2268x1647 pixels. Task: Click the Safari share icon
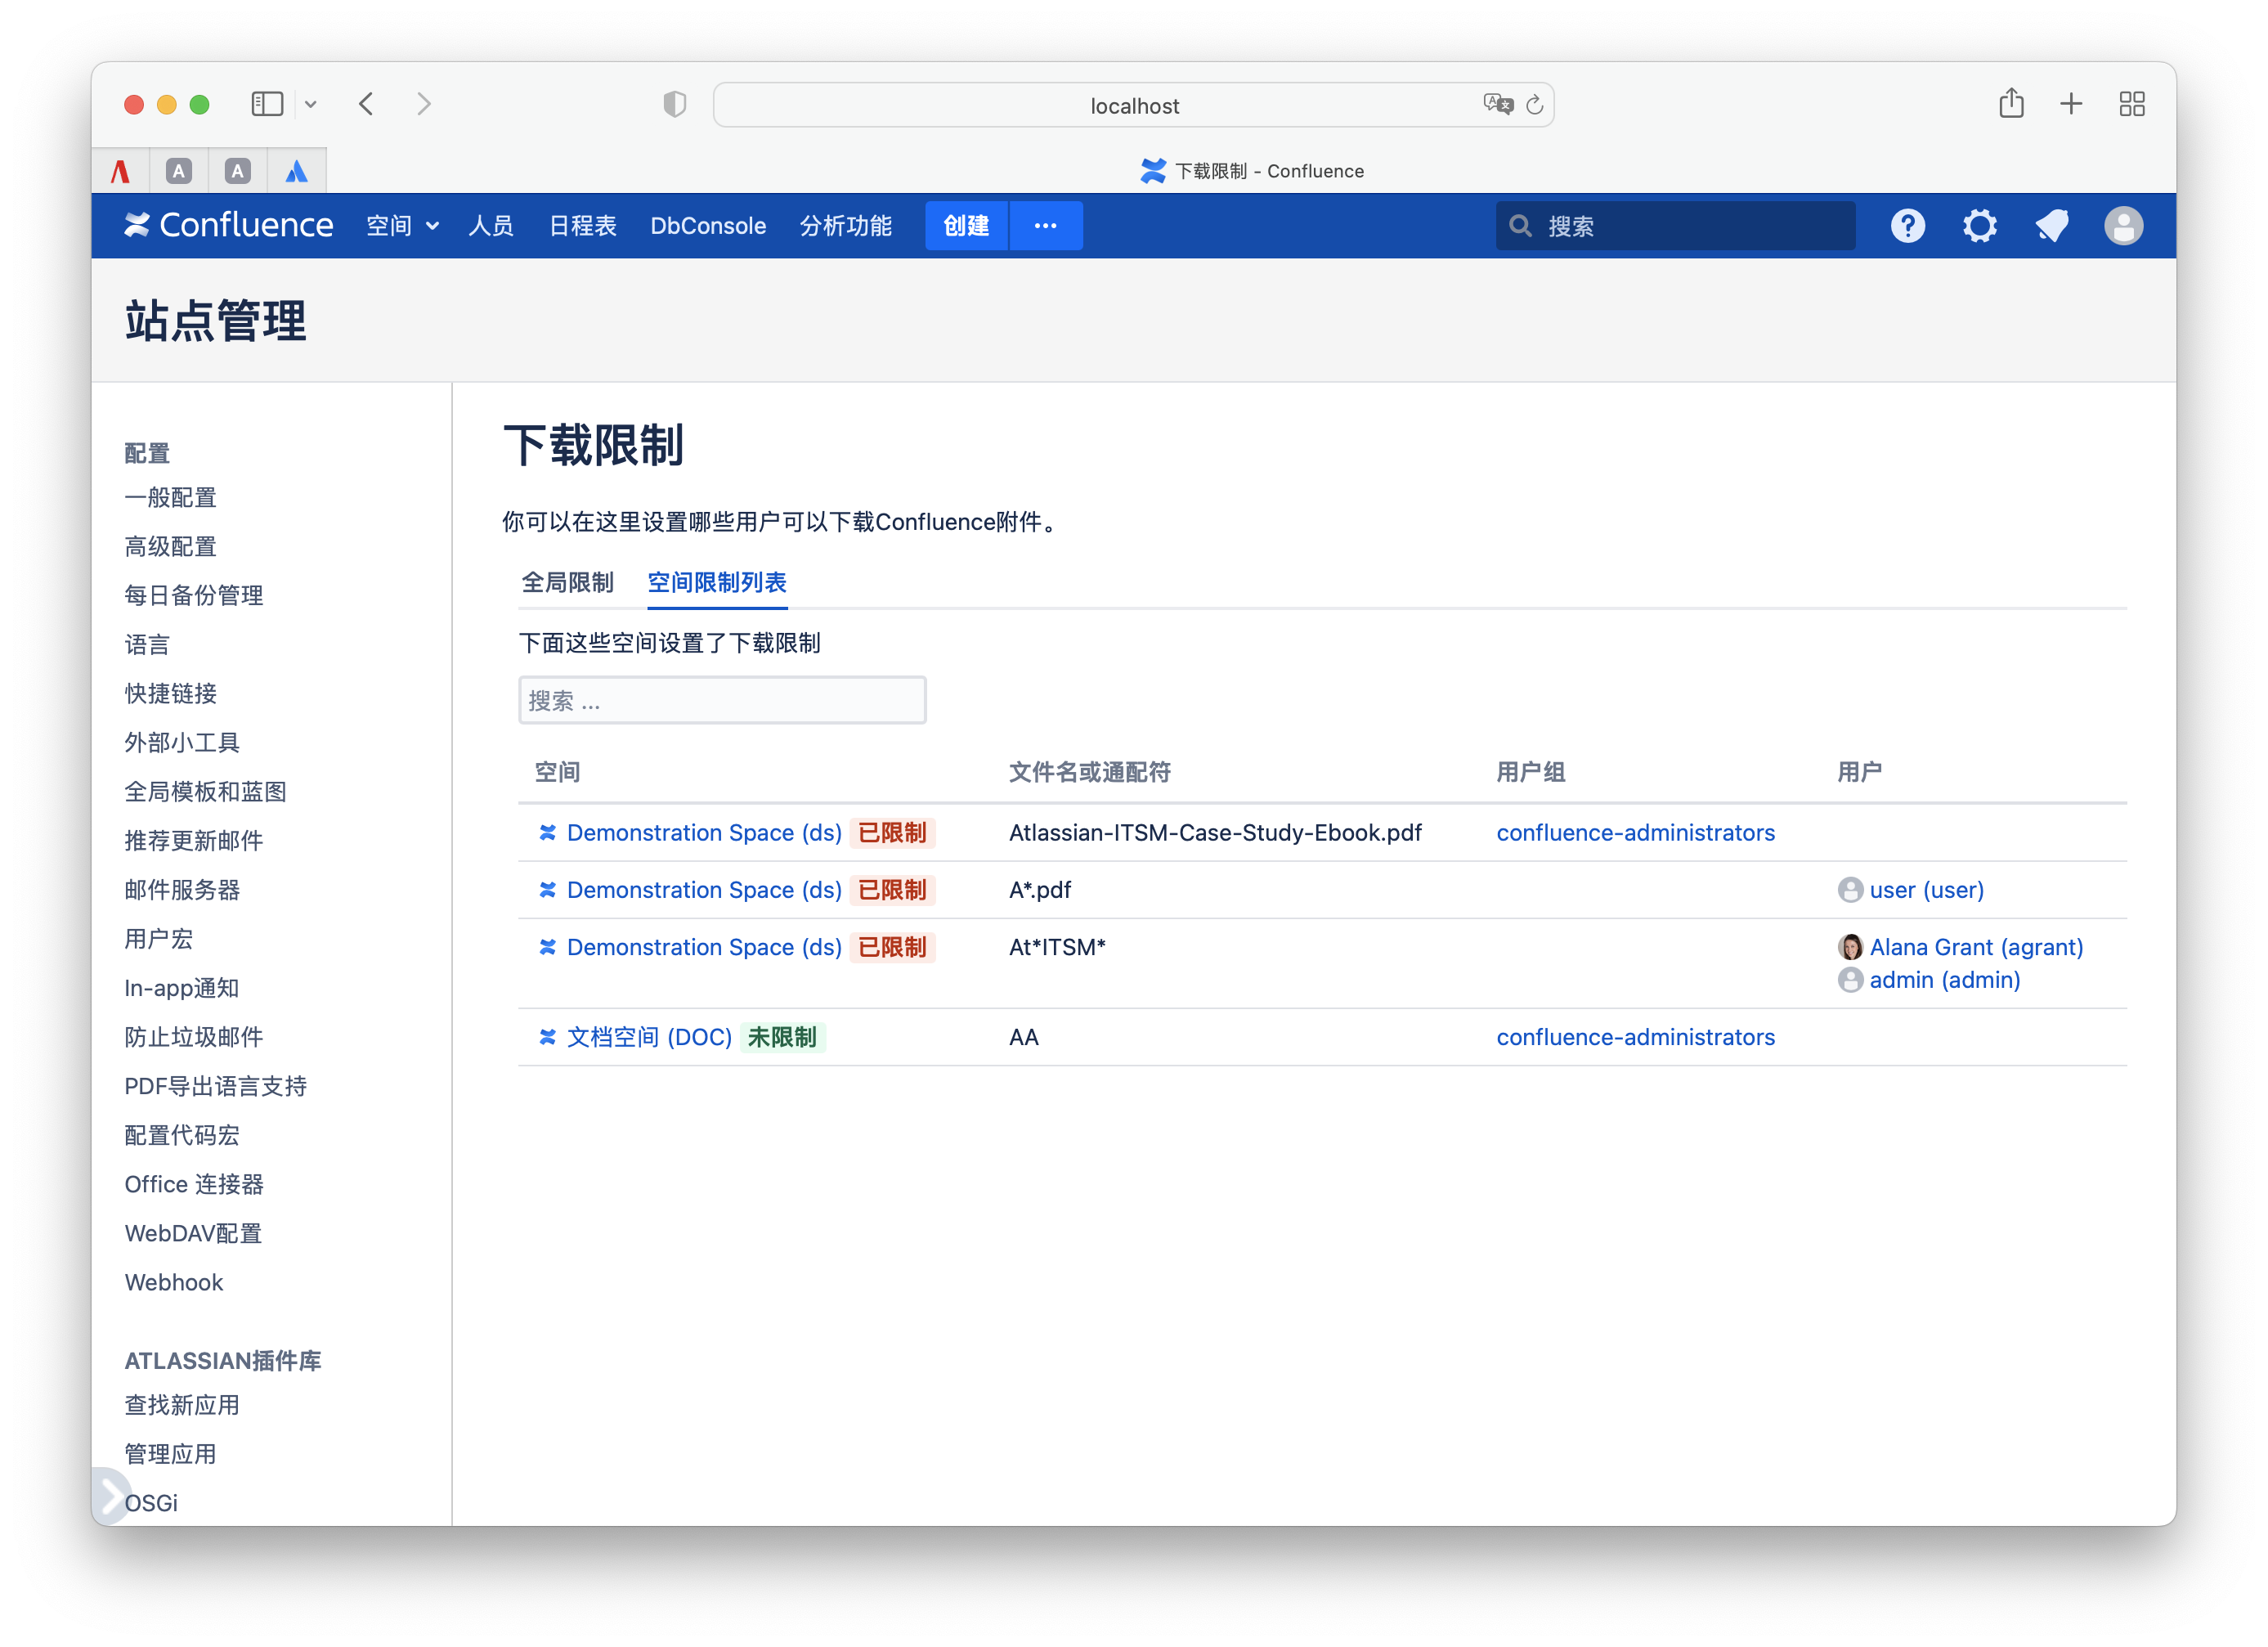[2011, 104]
